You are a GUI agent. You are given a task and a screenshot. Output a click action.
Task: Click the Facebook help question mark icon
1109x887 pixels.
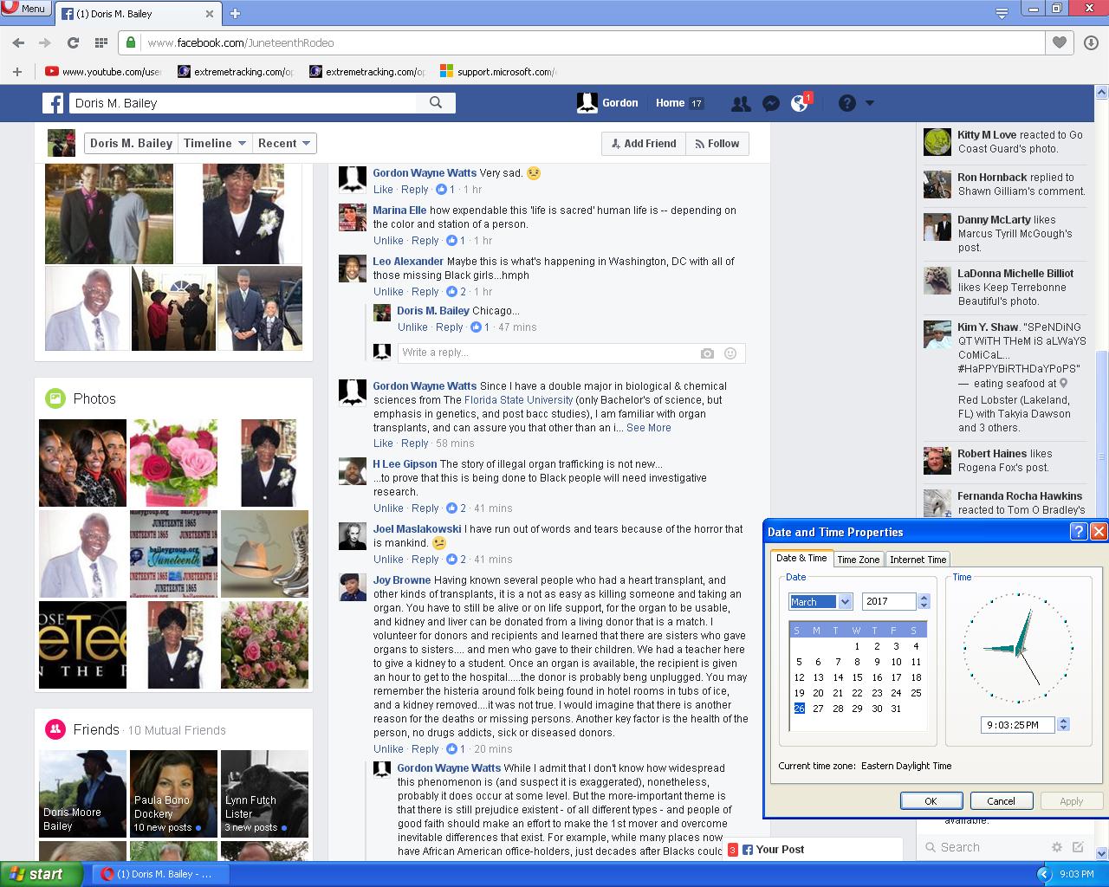coord(847,103)
